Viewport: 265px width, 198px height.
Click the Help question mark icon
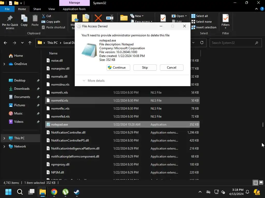click(262, 9)
